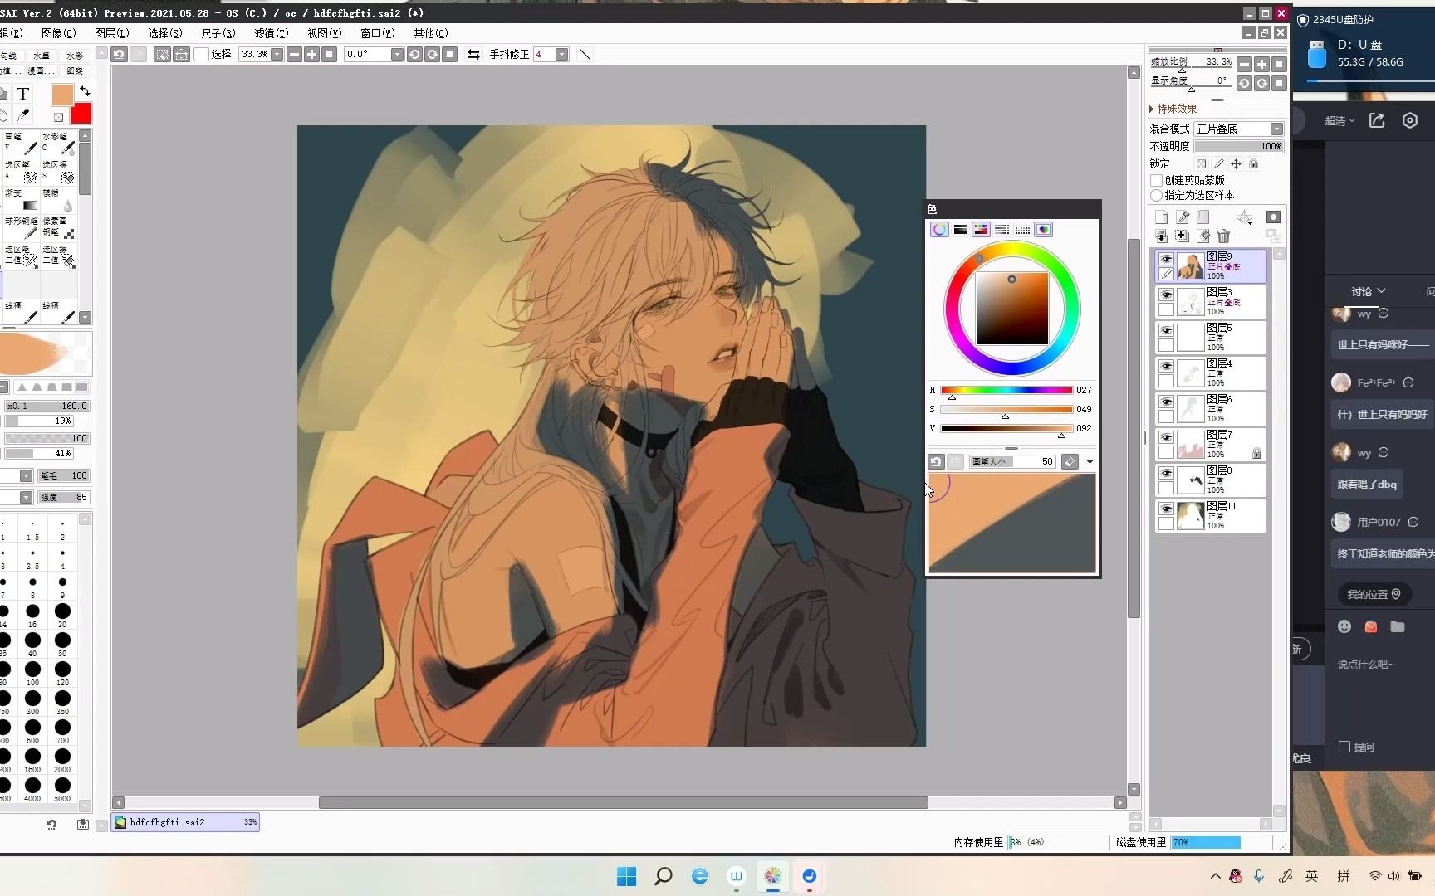Adjust the 不透明度 opacity slider

click(x=1238, y=146)
